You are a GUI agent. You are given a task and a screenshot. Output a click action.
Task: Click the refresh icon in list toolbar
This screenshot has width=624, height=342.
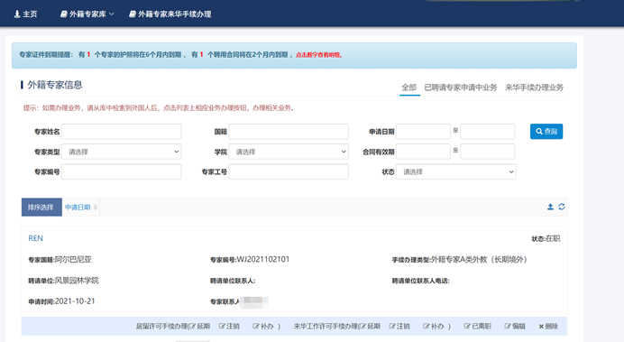(562, 207)
